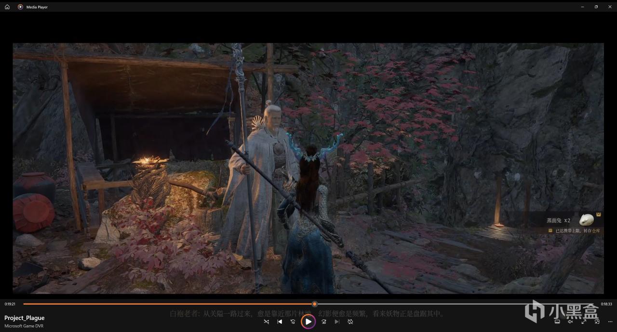Enter full screen mode
The image size is (617, 332).
[x=584, y=321]
